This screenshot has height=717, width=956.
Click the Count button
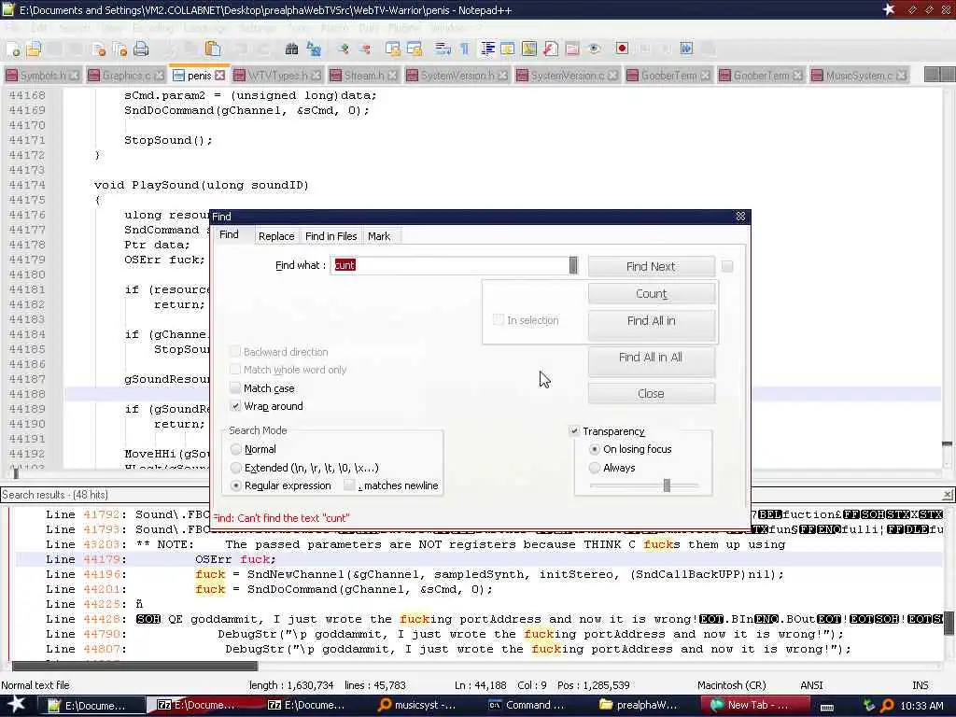coord(651,293)
